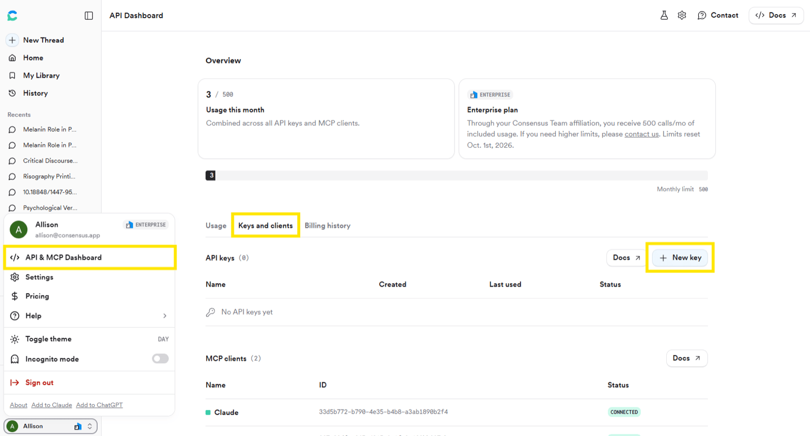
Task: Click the chat icon beside Risography Printi...
Action: (12, 177)
